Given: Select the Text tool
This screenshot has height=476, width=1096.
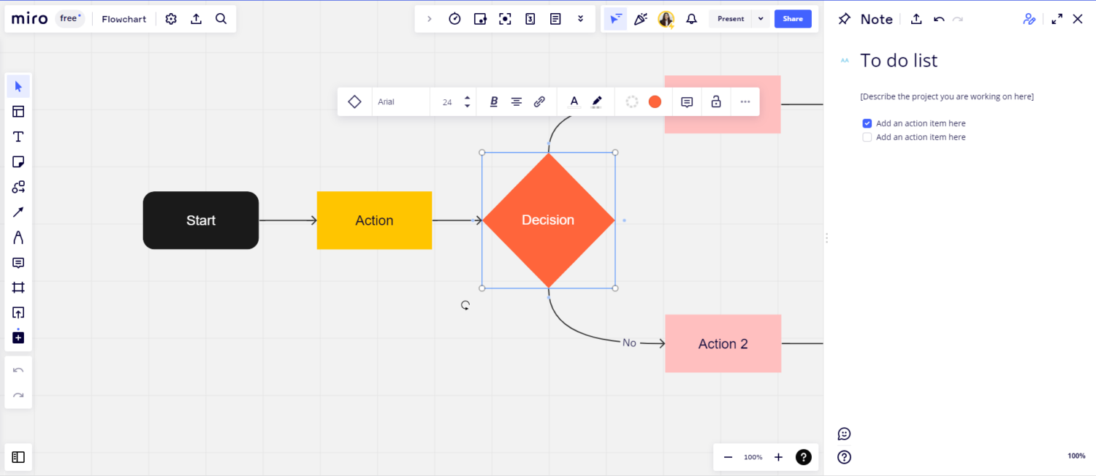Looking at the screenshot, I should [18, 137].
